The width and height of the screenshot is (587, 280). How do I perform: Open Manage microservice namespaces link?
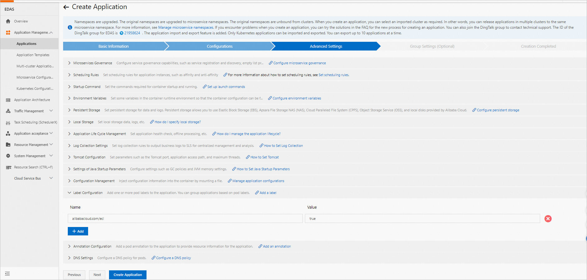[x=186, y=27]
